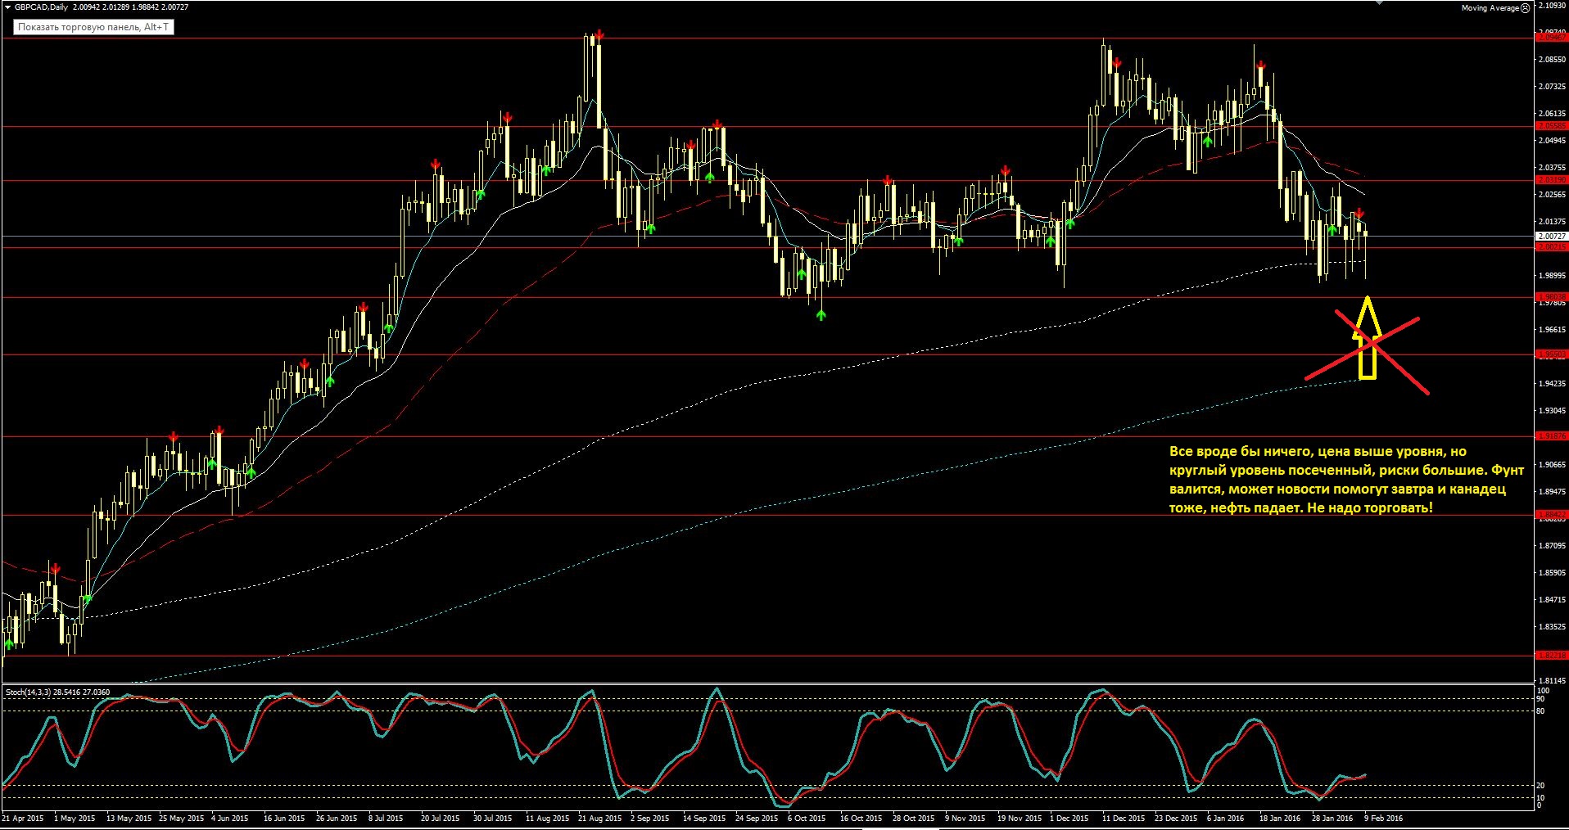Click the 2.04945 price scale value

[x=1553, y=141]
